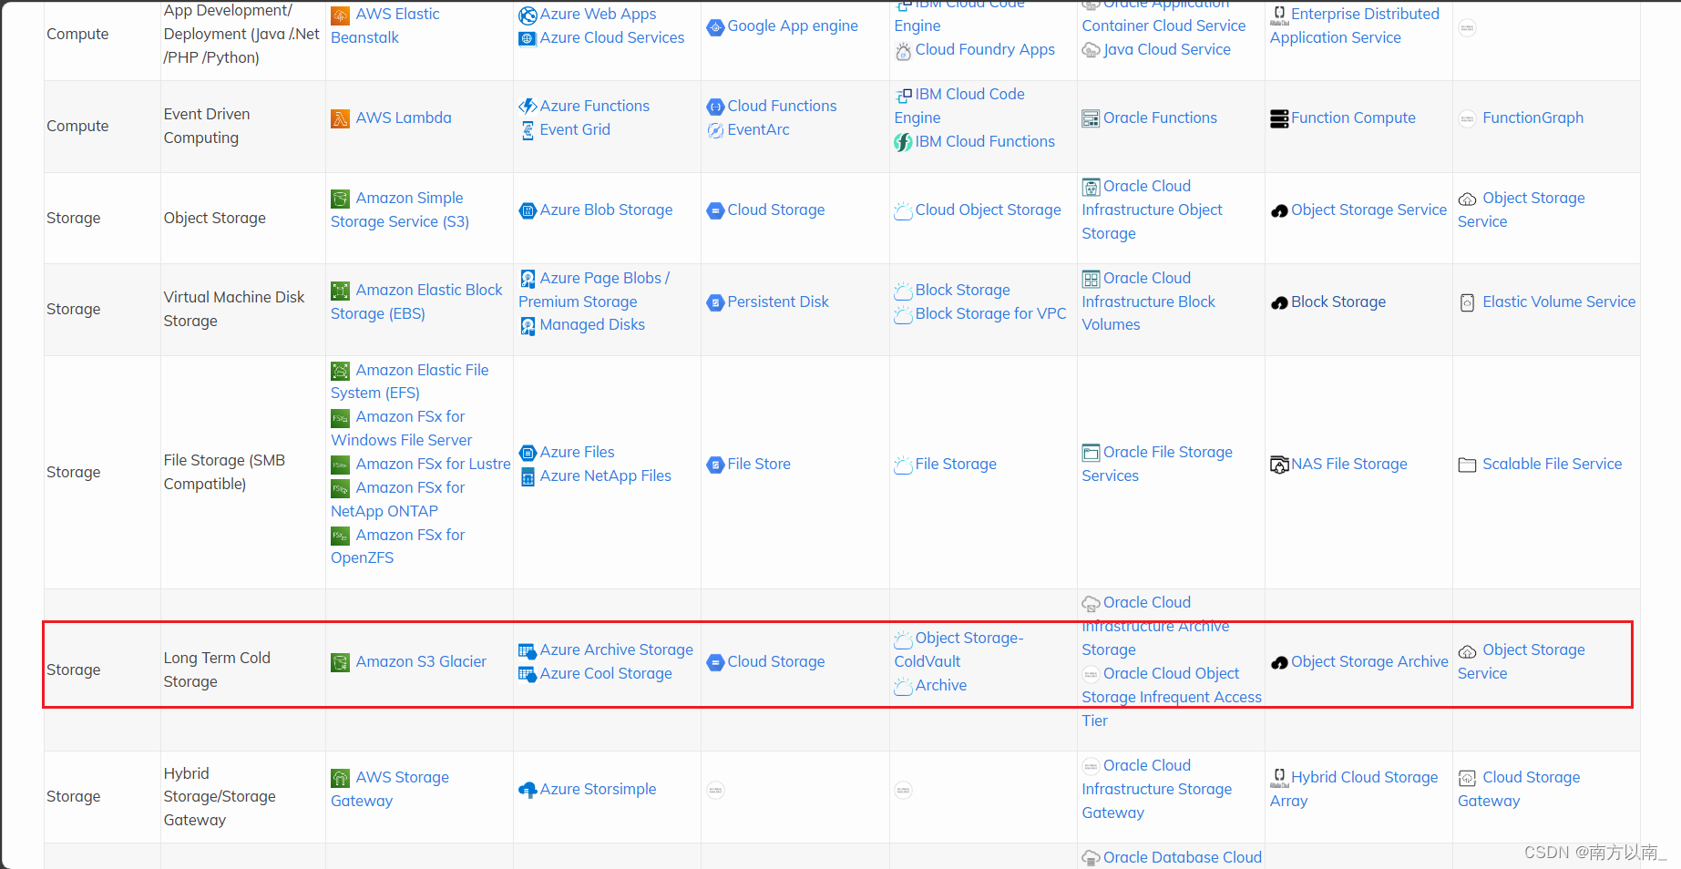Select the 'Hybrid Storage/Storage Gateway' cell text
The image size is (1681, 869).
tap(220, 797)
